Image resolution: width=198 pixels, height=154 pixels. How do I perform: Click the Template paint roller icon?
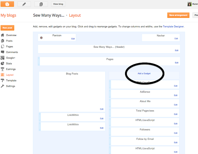2,80
